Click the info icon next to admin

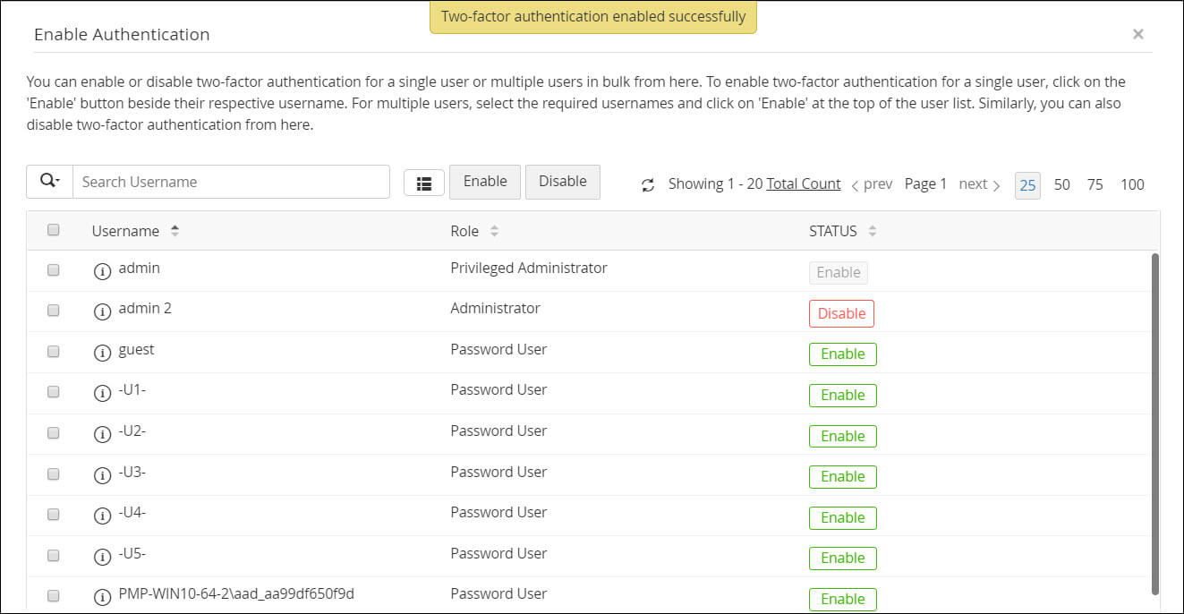(x=102, y=270)
